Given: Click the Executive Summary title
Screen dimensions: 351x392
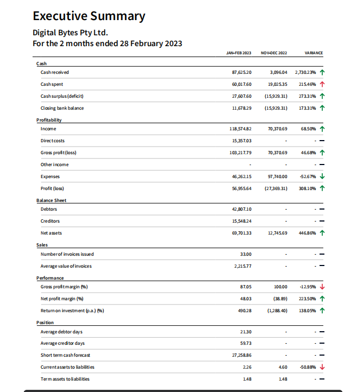Looking at the screenshot, I should [x=89, y=16].
